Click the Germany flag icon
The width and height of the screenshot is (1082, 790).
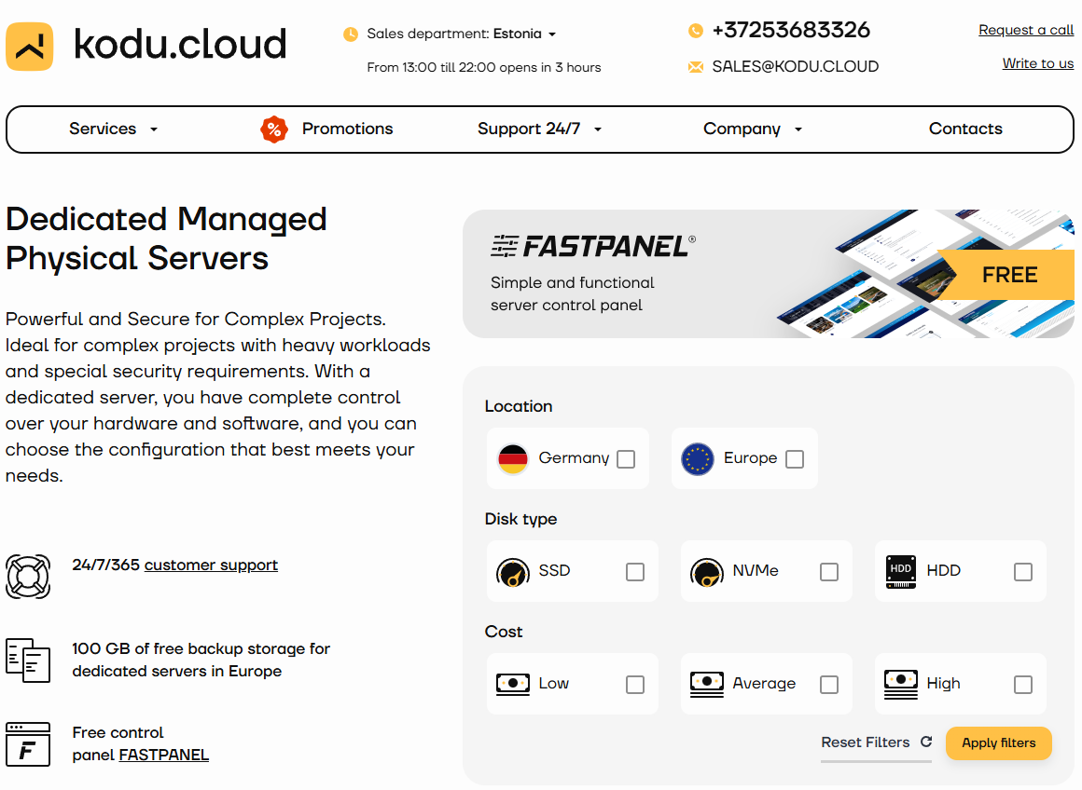click(513, 459)
